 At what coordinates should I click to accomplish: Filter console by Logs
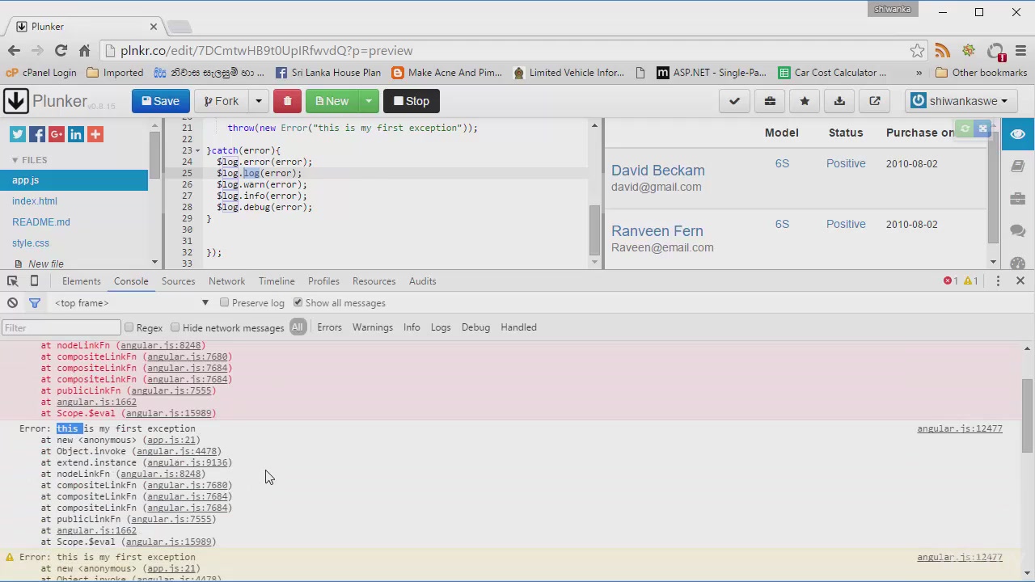click(441, 327)
